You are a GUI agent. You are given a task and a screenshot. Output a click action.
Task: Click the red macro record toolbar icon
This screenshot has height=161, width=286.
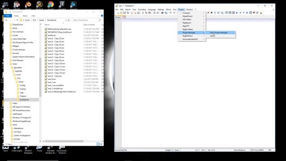pyautogui.click(x=208, y=13)
